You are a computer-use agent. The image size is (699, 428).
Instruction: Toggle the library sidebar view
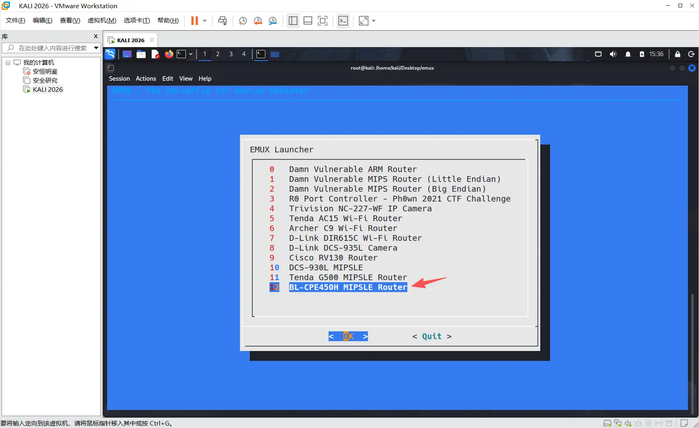(x=293, y=21)
